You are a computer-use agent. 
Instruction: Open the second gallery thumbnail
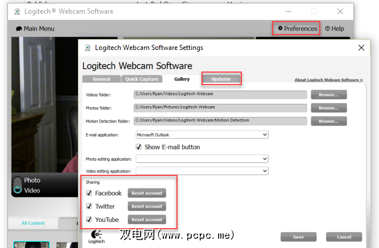pyautogui.click(x=67, y=245)
